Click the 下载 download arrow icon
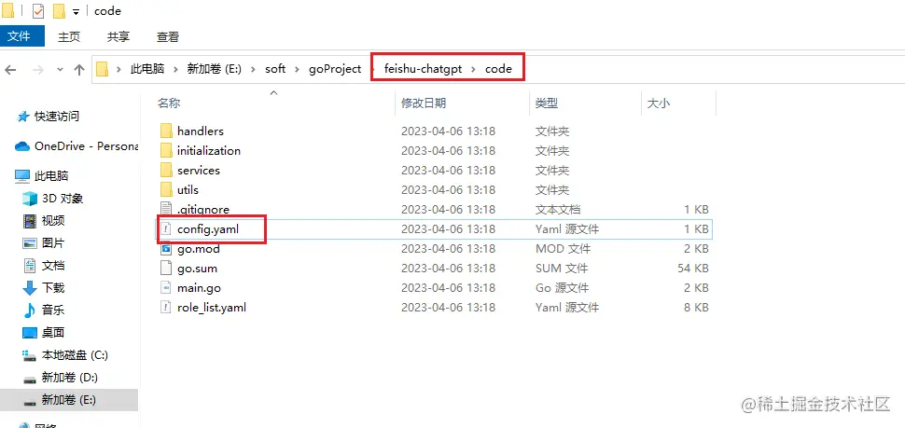This screenshot has height=428, width=905. coord(30,288)
